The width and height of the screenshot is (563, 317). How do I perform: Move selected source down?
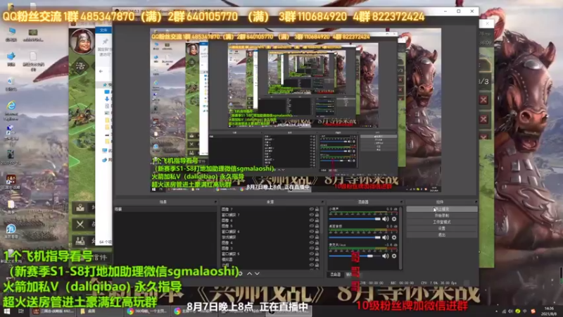click(257, 273)
